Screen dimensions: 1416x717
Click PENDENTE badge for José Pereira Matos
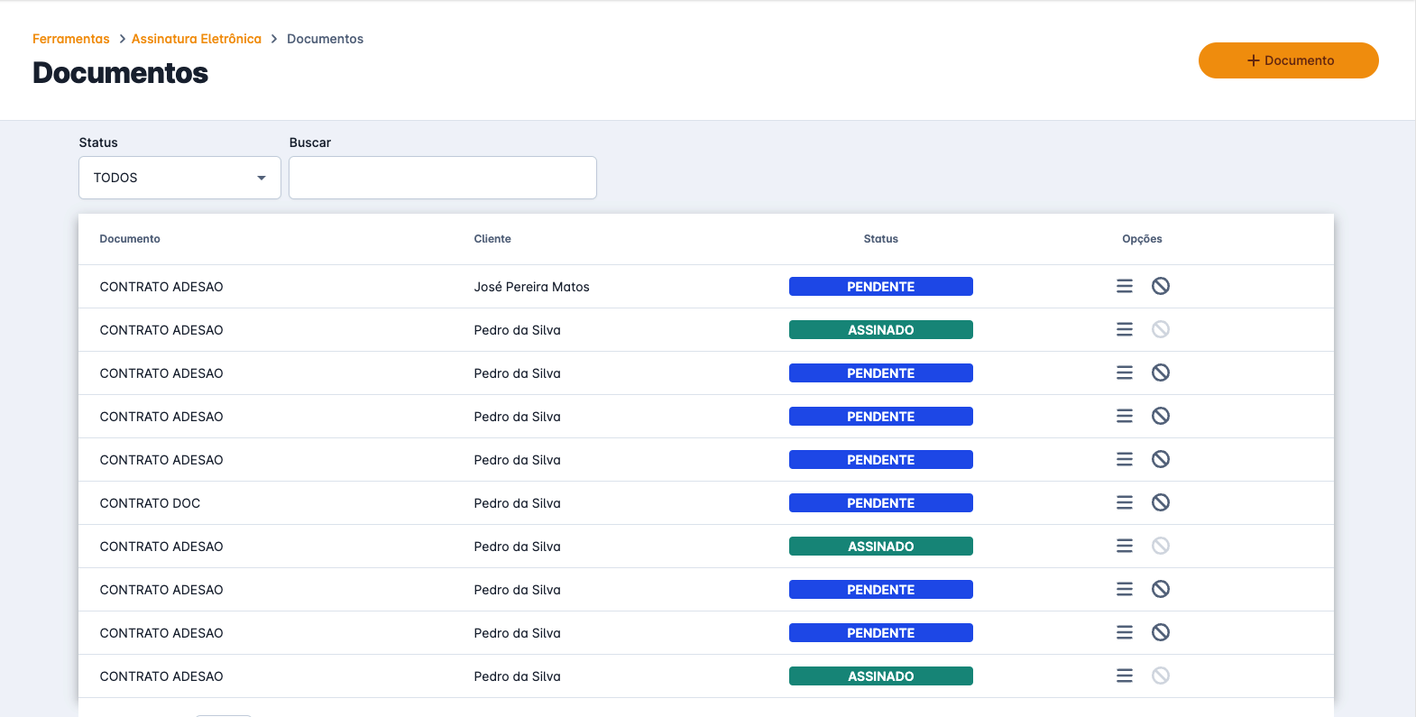[880, 287]
